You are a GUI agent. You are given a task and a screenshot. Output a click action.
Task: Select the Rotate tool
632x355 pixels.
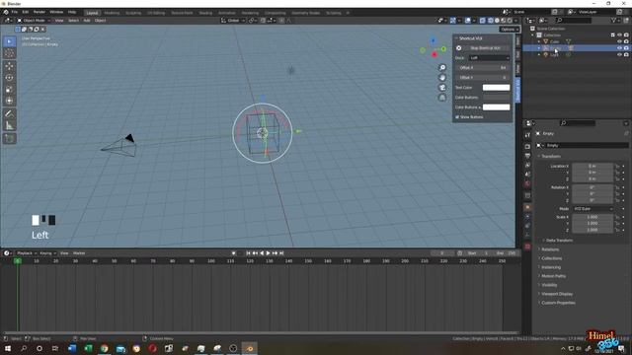tap(10, 78)
